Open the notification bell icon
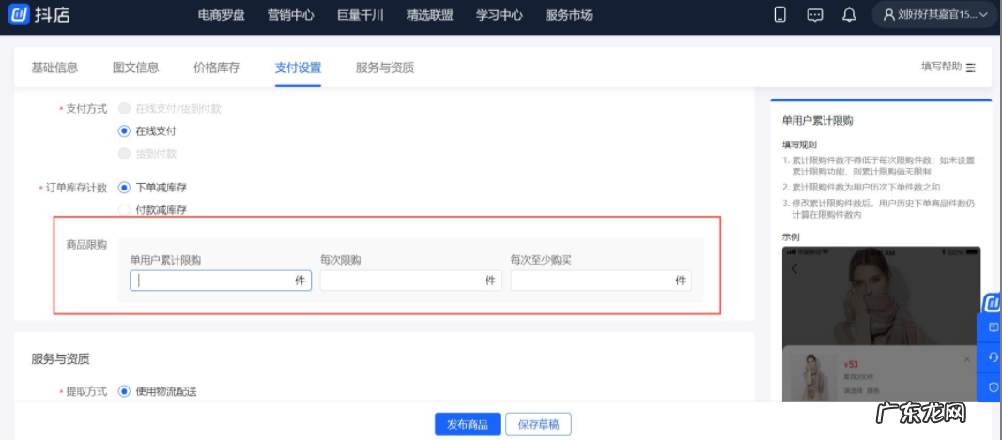1002x440 pixels. tap(849, 15)
